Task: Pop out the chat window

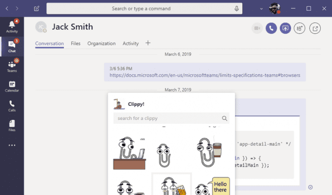Action: [315, 28]
